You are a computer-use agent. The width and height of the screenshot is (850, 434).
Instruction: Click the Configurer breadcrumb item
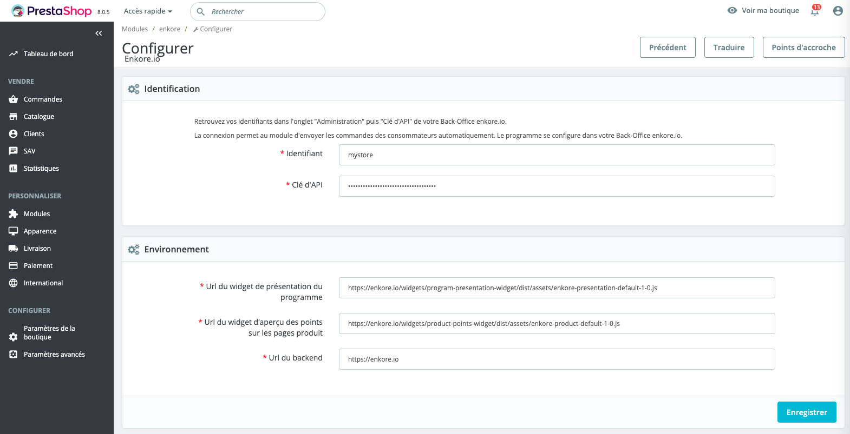pyautogui.click(x=213, y=29)
